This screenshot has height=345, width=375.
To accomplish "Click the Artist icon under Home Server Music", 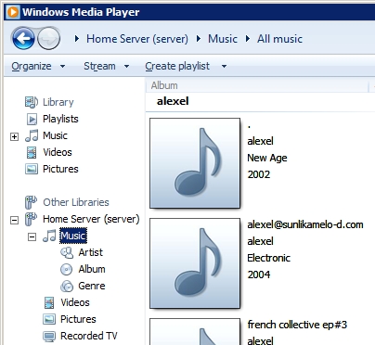I will point(67,252).
